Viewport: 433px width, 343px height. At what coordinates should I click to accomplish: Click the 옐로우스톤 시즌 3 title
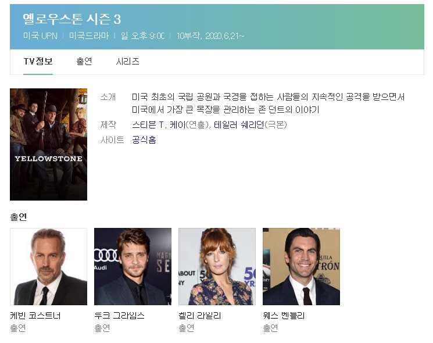tap(71, 19)
